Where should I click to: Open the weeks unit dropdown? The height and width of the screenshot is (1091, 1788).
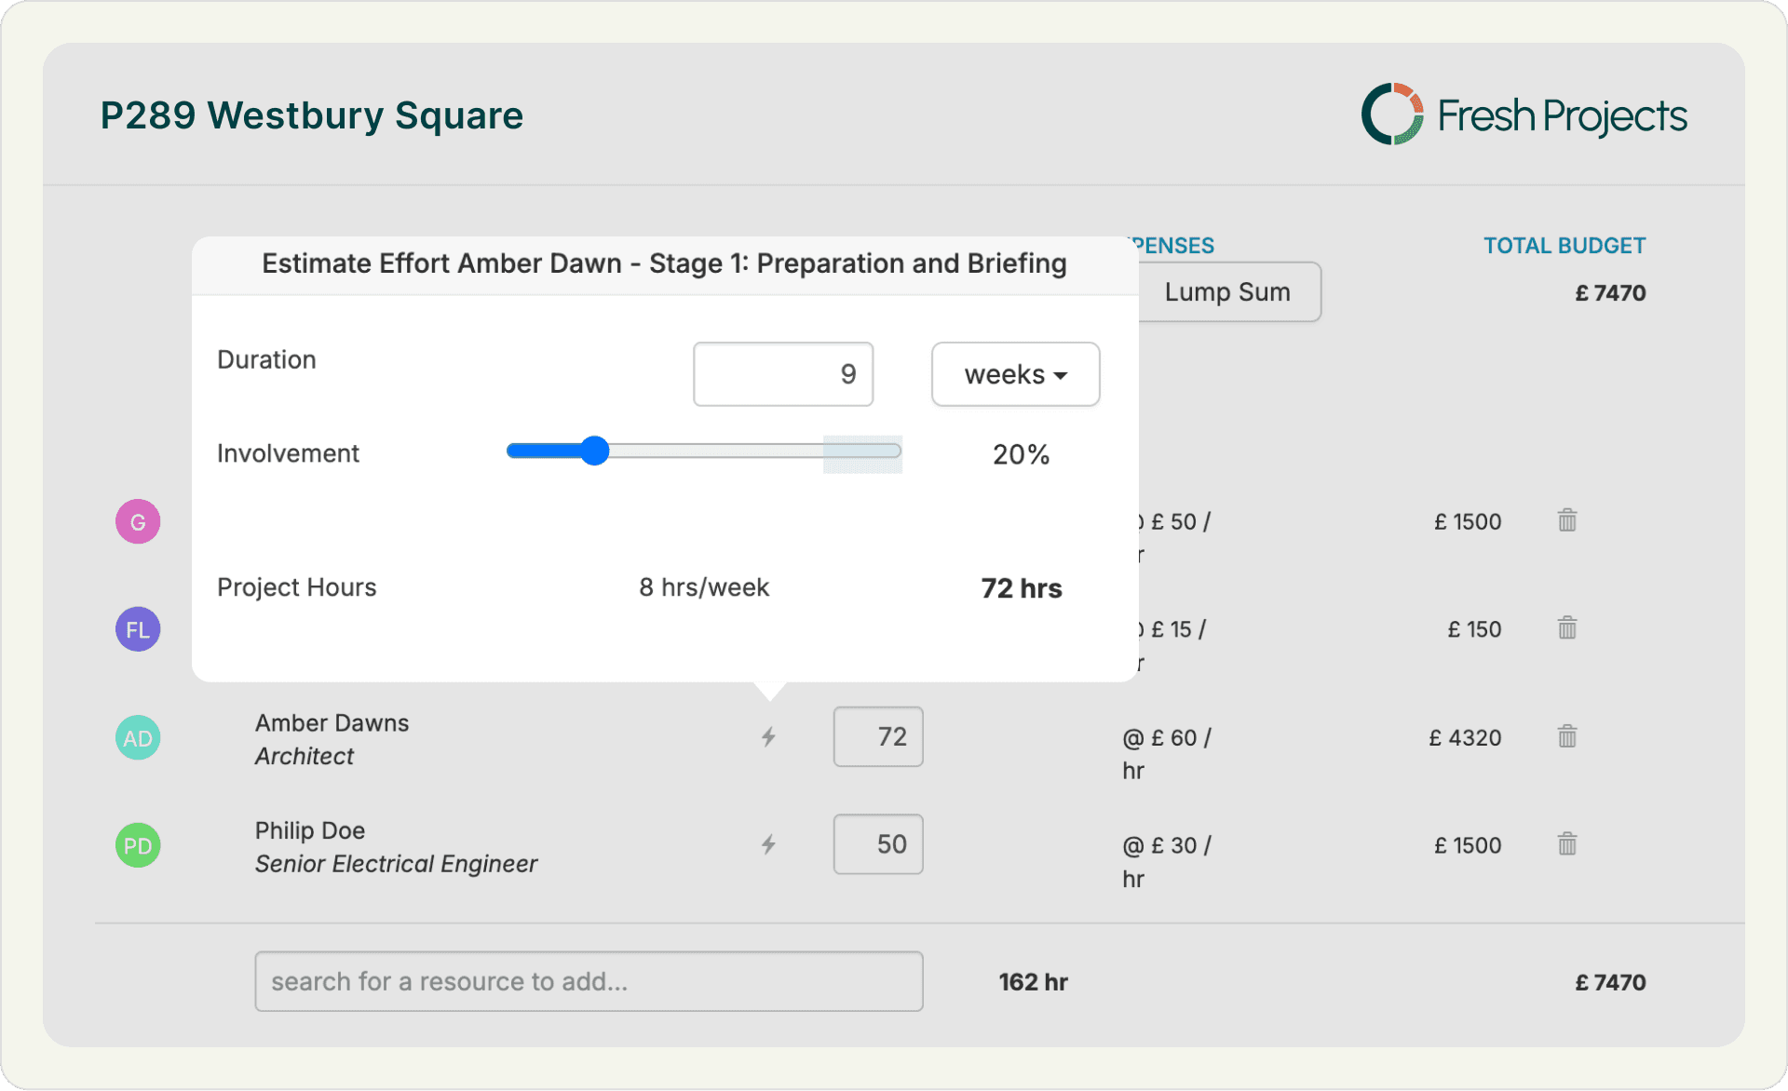1015,374
